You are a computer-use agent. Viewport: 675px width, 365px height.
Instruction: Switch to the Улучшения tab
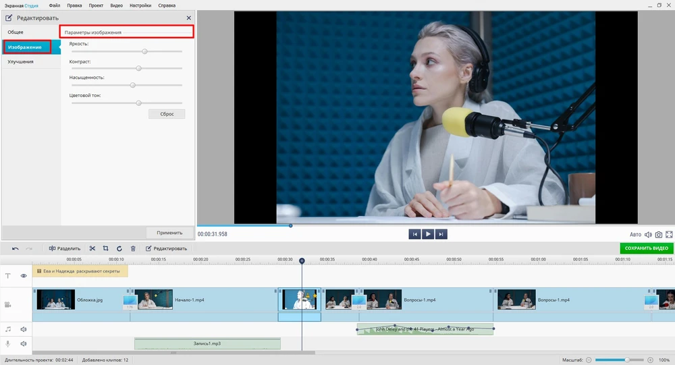(x=21, y=61)
